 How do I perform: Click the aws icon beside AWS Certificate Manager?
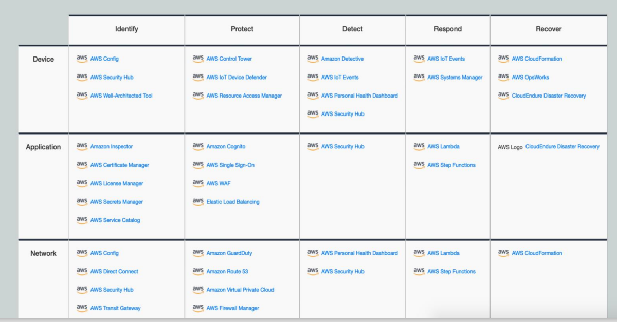82,165
